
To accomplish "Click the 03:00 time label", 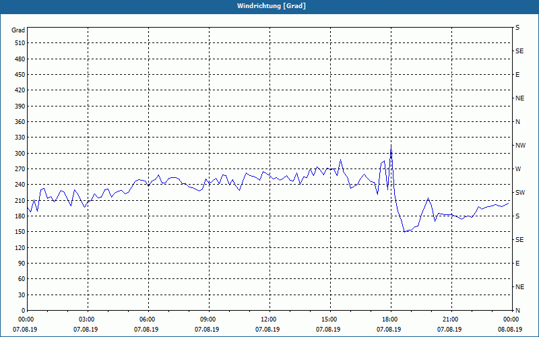I will (x=87, y=319).
